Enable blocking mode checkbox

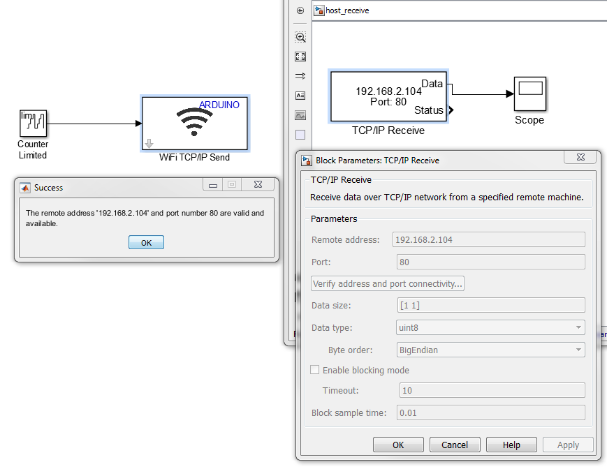point(315,370)
